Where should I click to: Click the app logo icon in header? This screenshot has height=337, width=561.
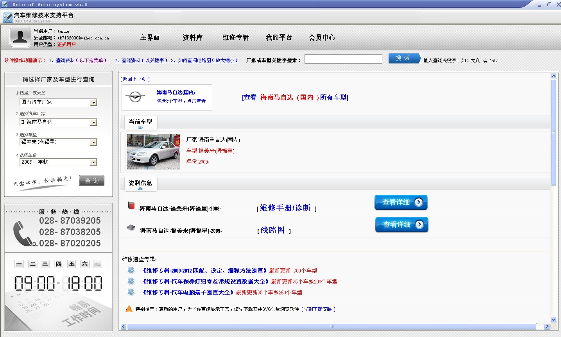[x=7, y=18]
